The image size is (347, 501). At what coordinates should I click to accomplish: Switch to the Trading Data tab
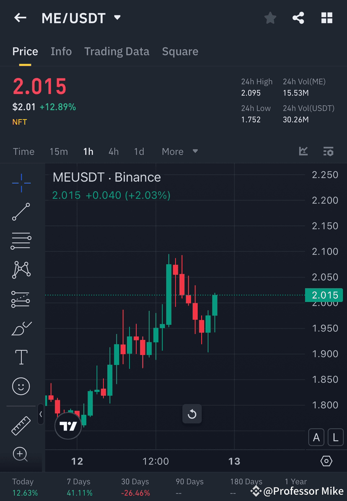pos(117,51)
